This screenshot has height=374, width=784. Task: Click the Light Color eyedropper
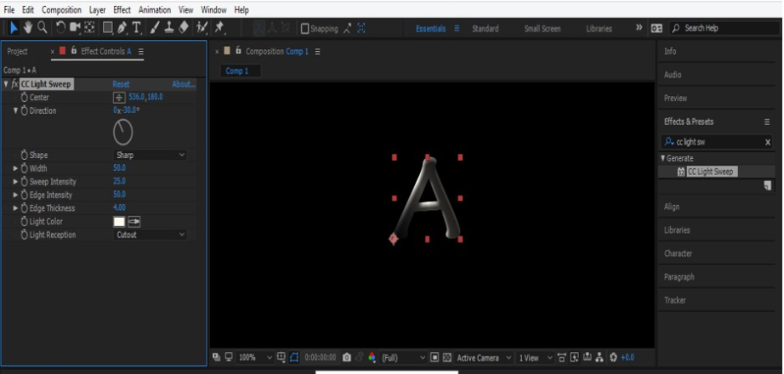134,222
